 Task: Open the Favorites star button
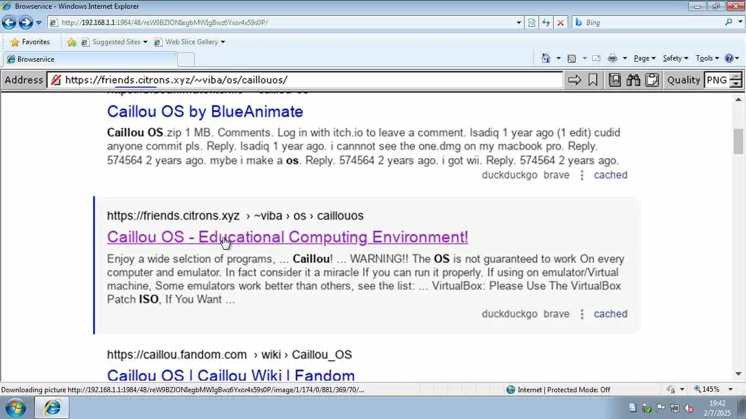click(30, 42)
